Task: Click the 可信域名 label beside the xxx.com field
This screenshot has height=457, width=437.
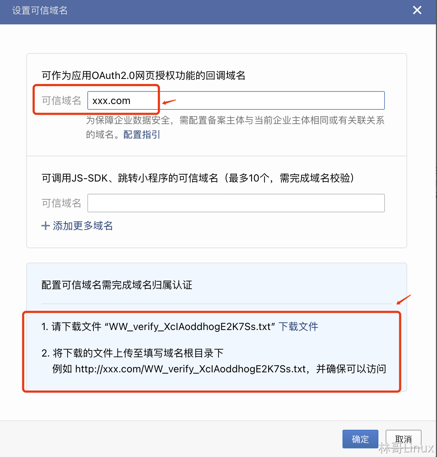Action: (x=61, y=100)
